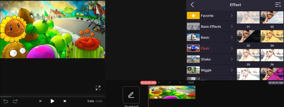Open the Shake effect category
This screenshot has height=107, width=284.
(x=211, y=59)
